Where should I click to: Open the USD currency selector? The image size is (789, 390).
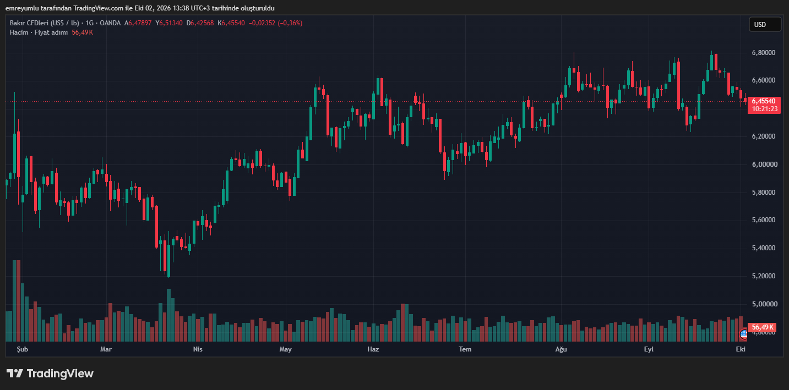765,24
